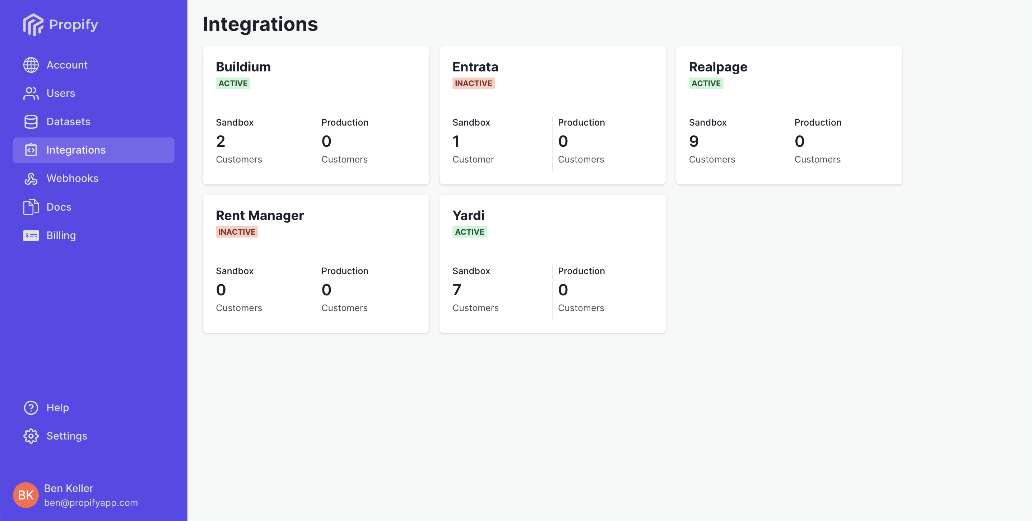Click the BK user avatar
This screenshot has height=521, width=1032.
[x=25, y=495]
